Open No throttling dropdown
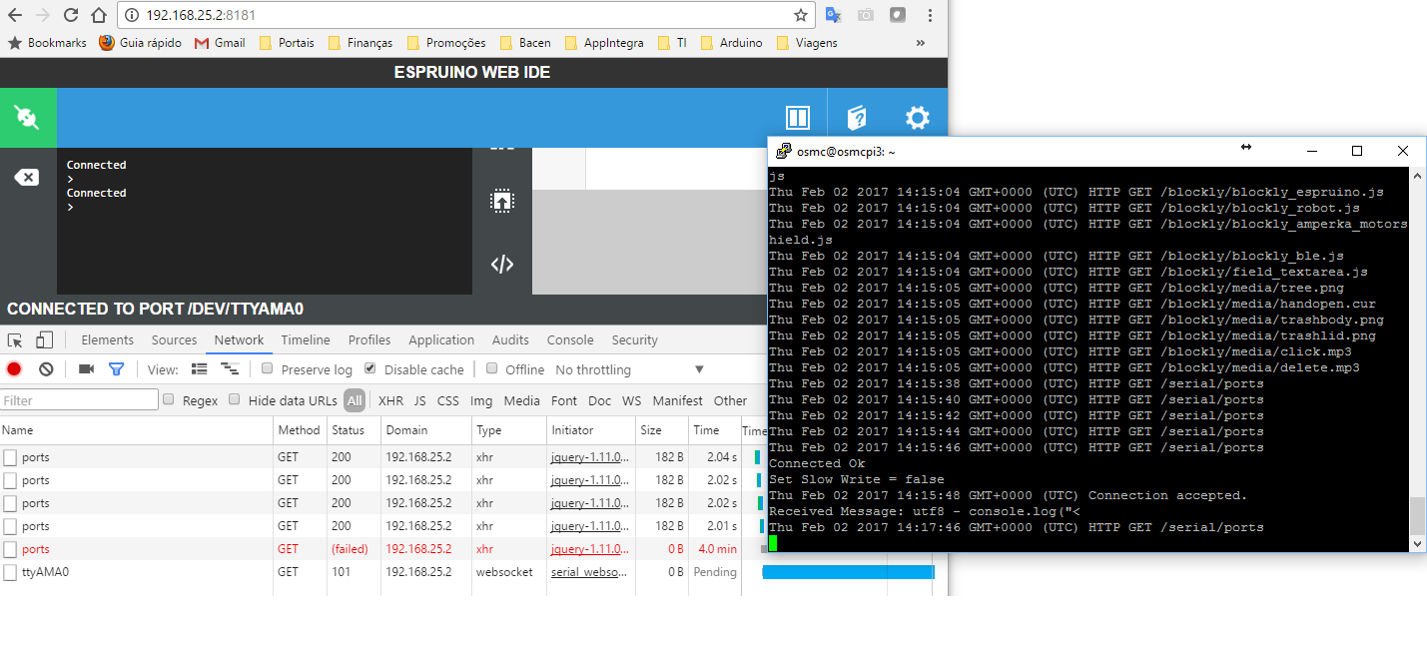This screenshot has width=1427, height=647. click(630, 369)
